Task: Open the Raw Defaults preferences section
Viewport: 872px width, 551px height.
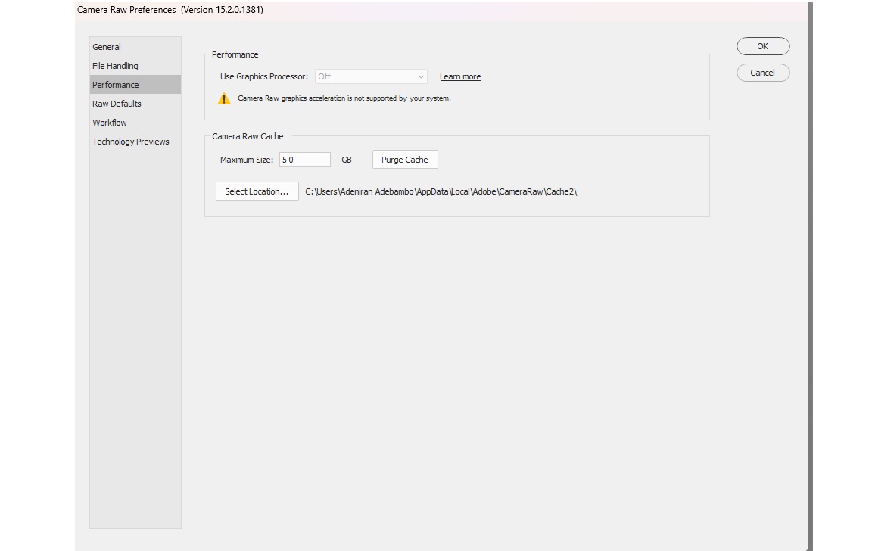Action: (117, 103)
